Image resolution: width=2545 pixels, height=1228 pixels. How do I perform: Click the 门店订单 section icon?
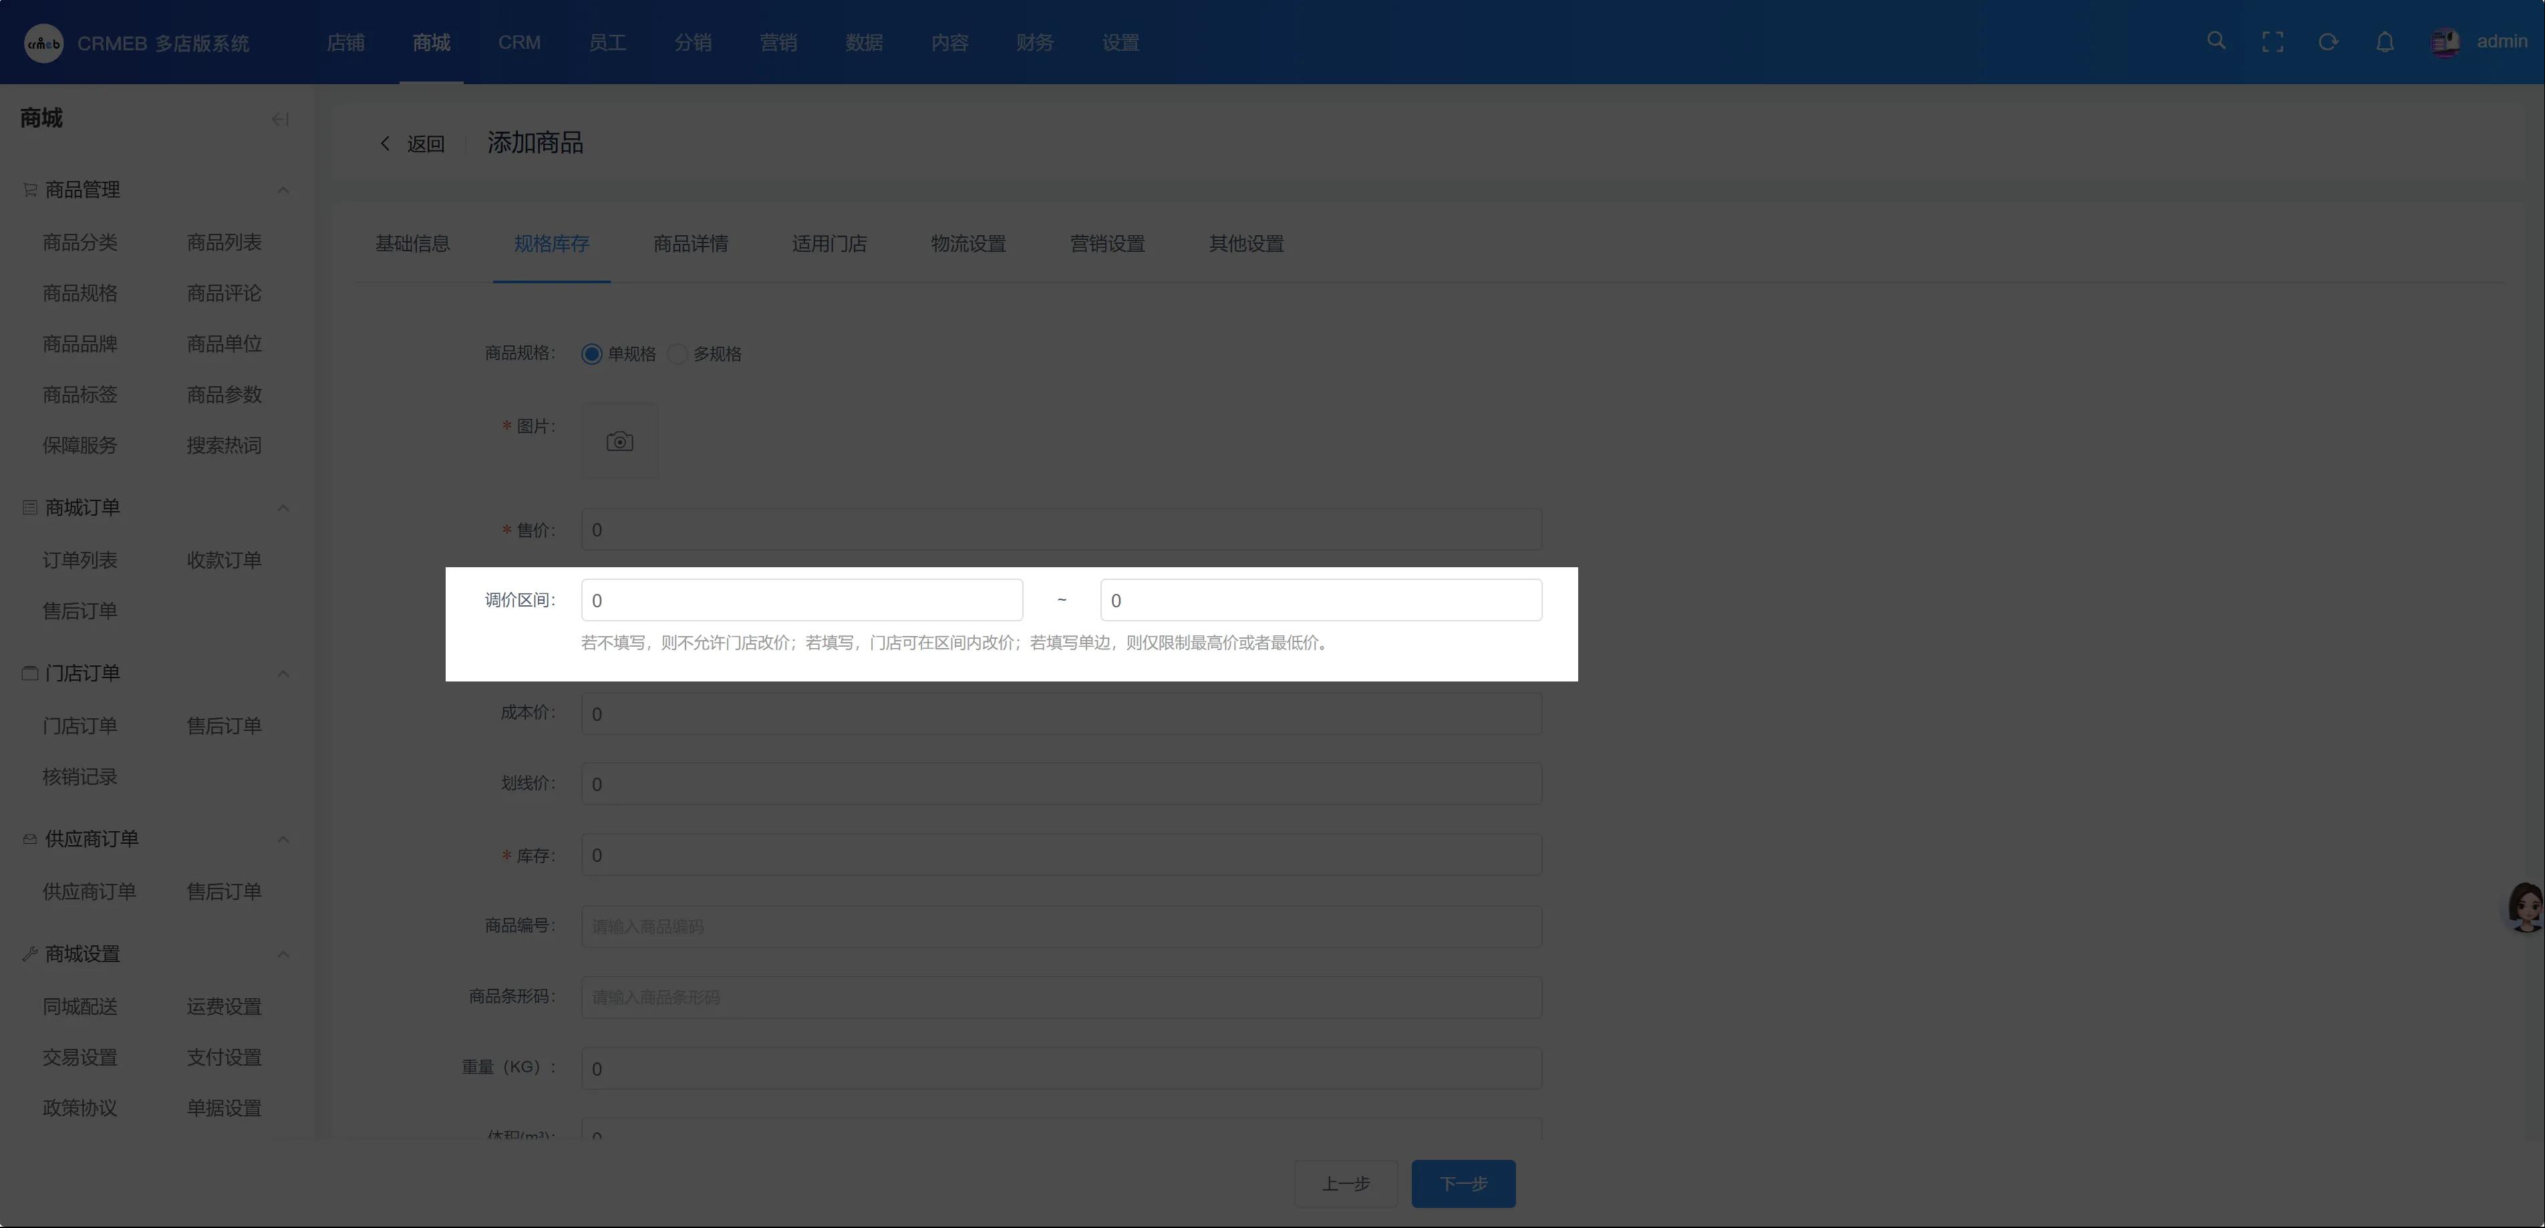[29, 673]
